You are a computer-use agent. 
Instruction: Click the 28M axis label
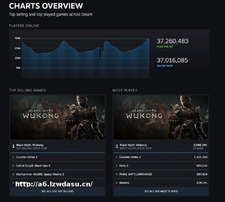pos(17,48)
